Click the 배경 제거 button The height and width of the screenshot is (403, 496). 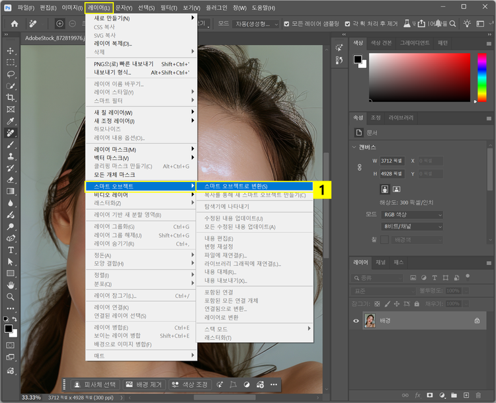coord(144,384)
